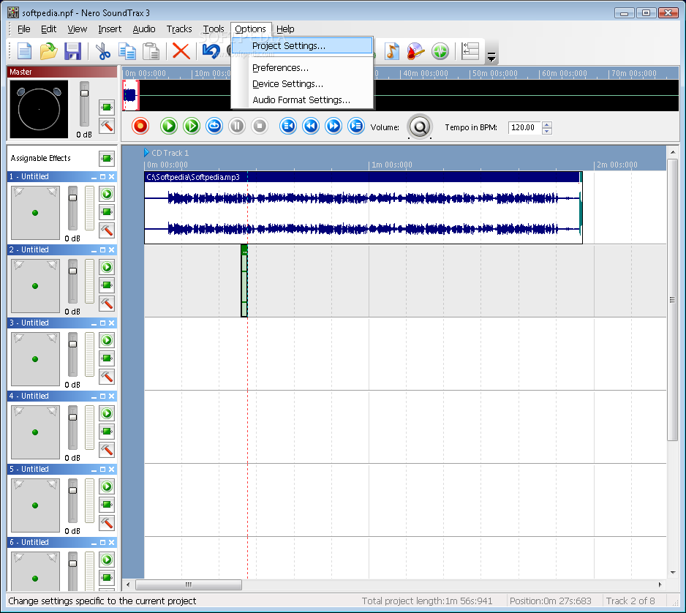This screenshot has width=686, height=613.
Task: Cut selection with the scissors icon
Action: click(x=103, y=51)
